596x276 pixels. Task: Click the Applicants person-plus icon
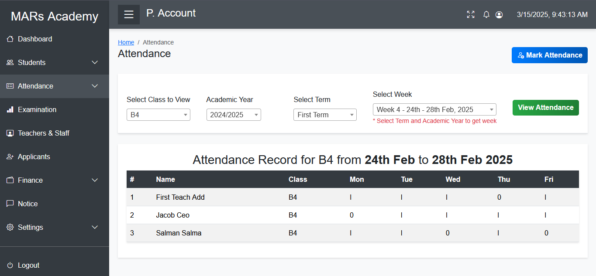[10, 157]
